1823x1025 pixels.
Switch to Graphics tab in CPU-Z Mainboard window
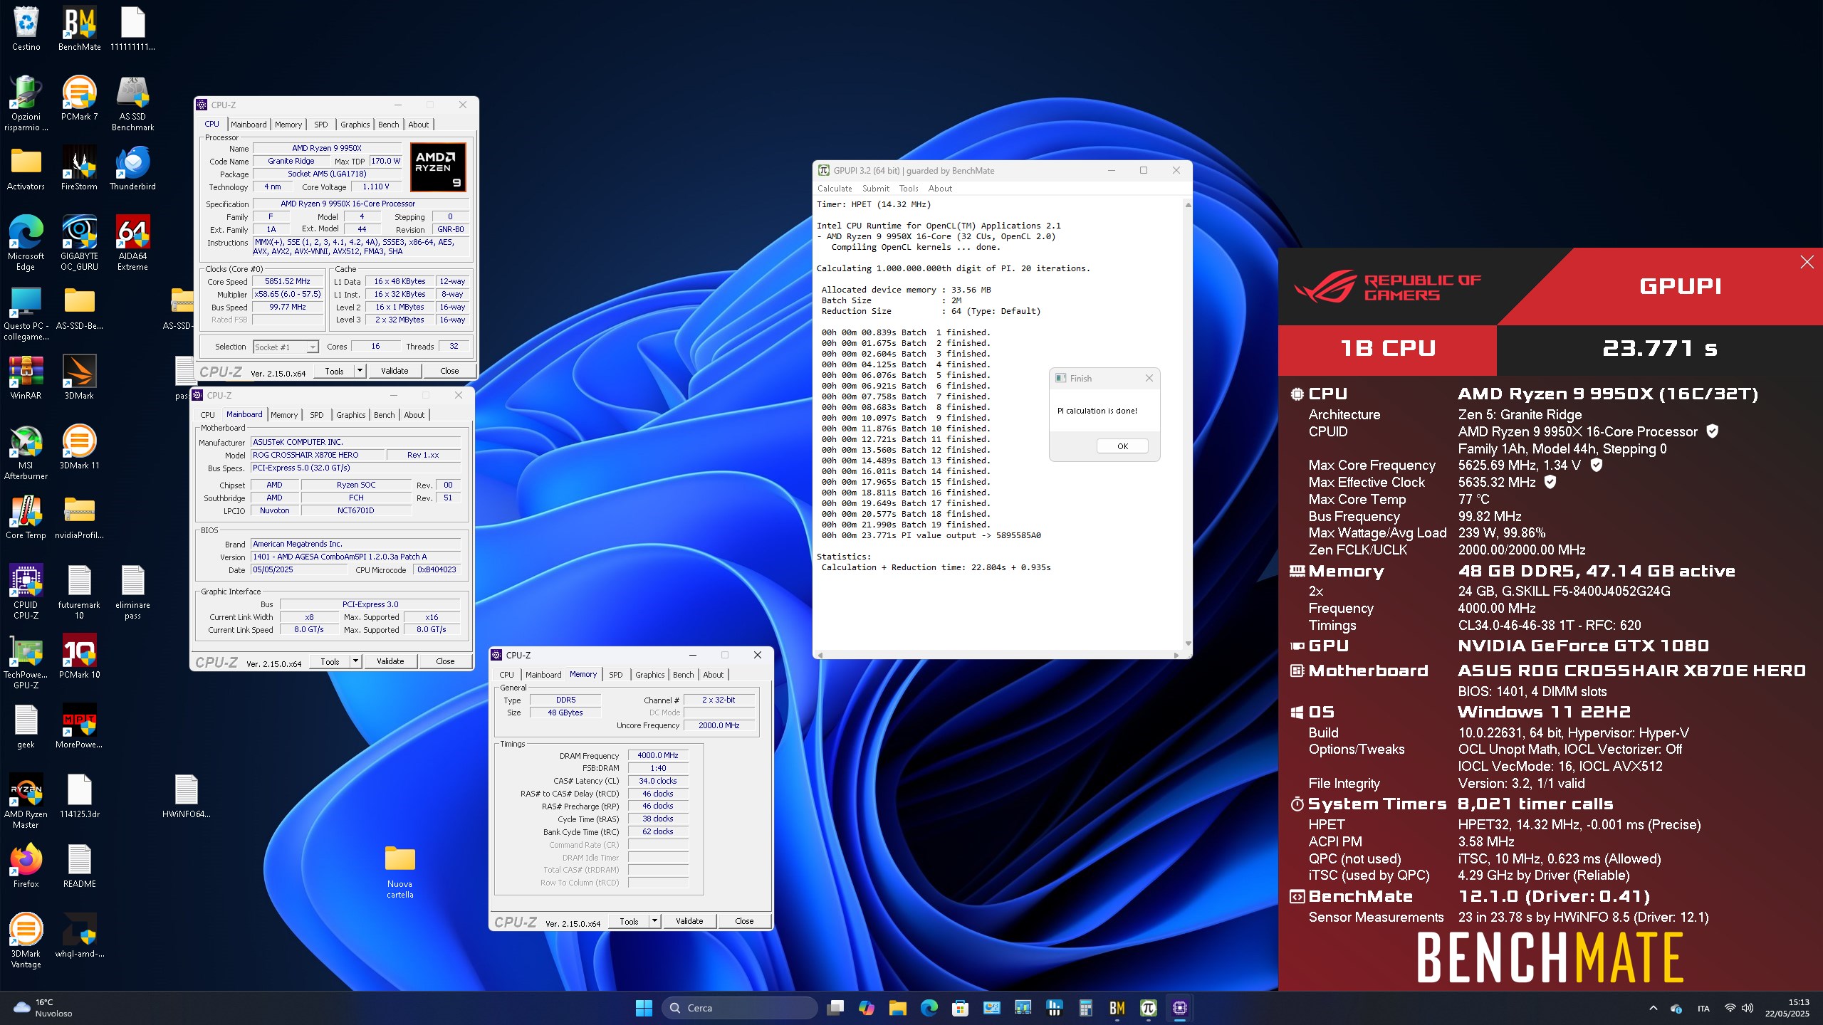coord(350,415)
